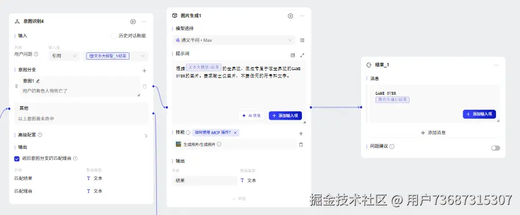Click help icon next to 返回意图分支的匹配理由
The width and height of the screenshot is (520, 215).
coord(75,159)
